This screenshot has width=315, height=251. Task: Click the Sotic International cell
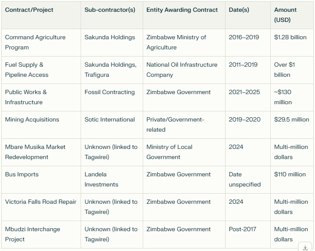click(109, 119)
